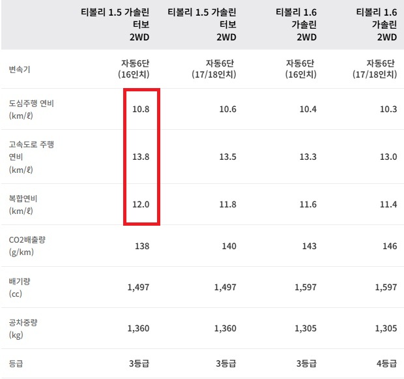Click 1,305 curb weight in the 143 CO2 column
Viewport: 404px width, 379px height.
306,328
